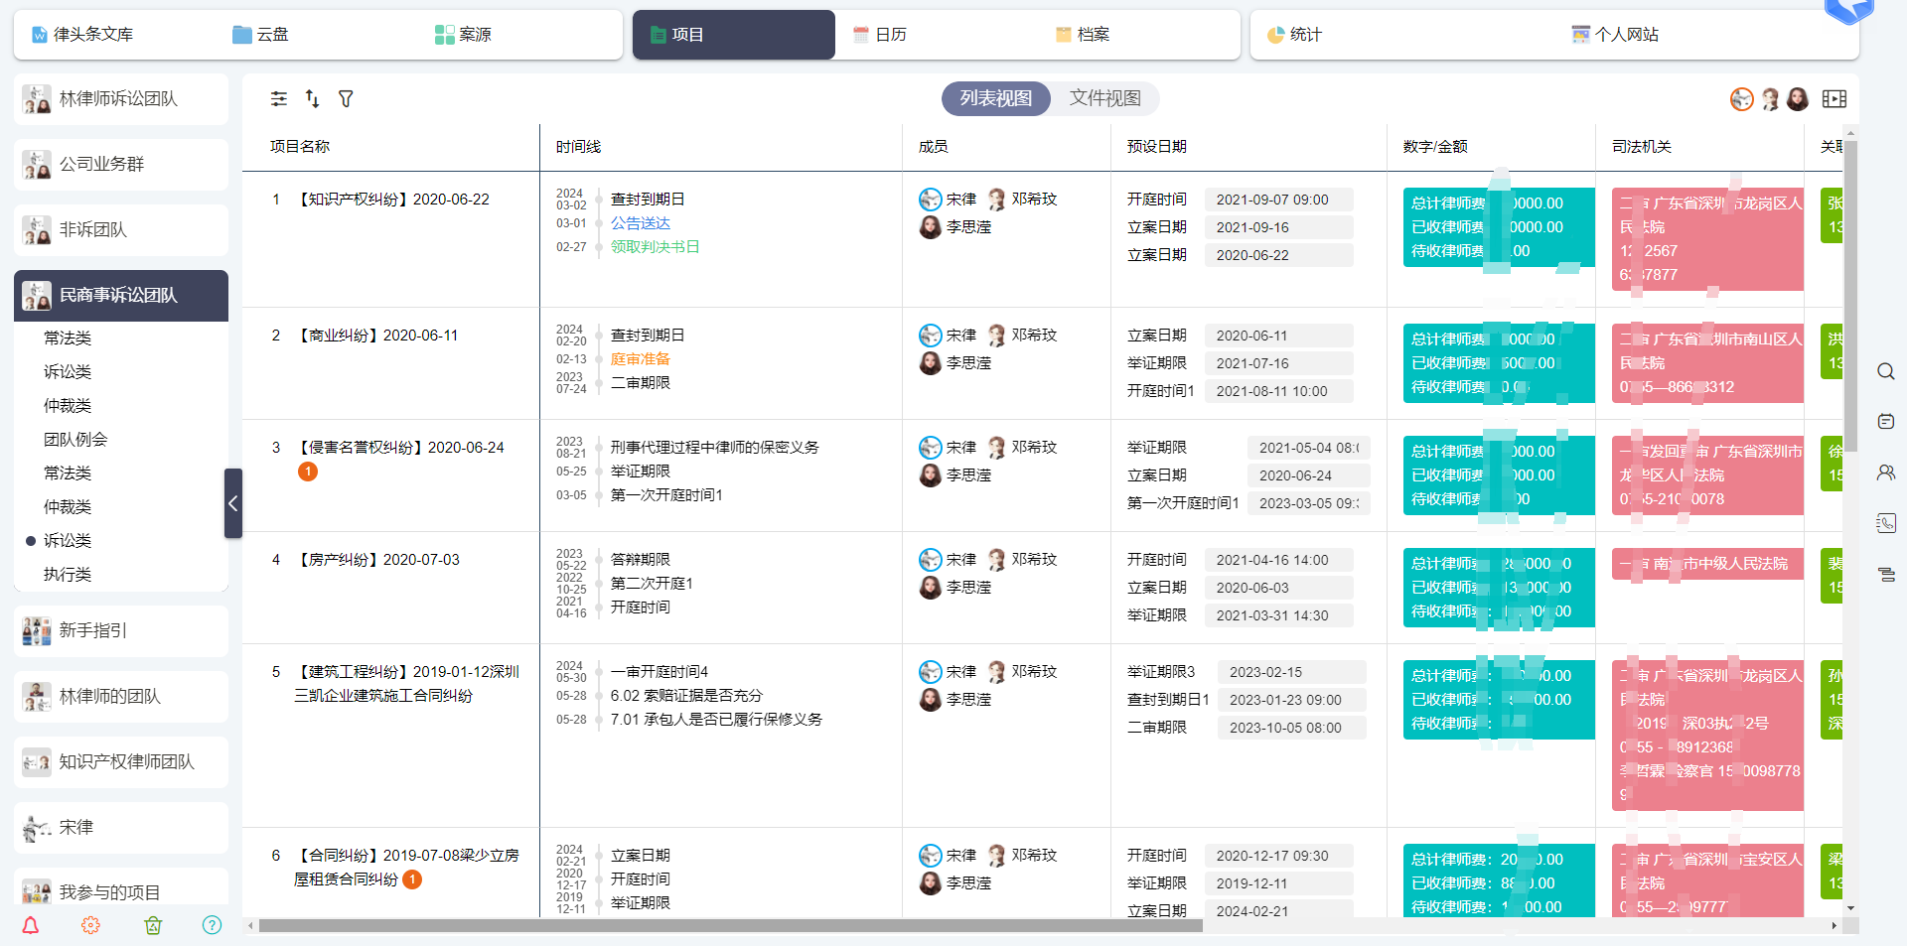Click the second member avatar in the header
The image size is (1907, 946).
1770,98
